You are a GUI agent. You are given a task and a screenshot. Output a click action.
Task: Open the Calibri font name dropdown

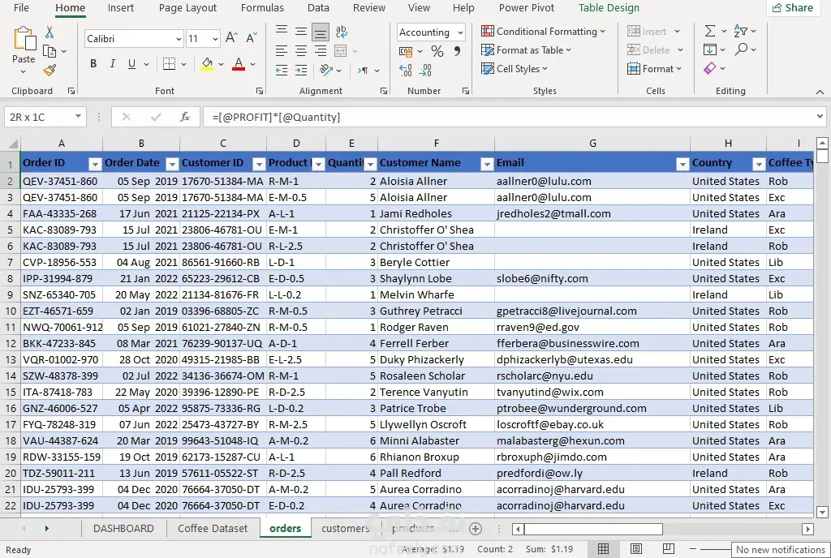click(x=179, y=39)
